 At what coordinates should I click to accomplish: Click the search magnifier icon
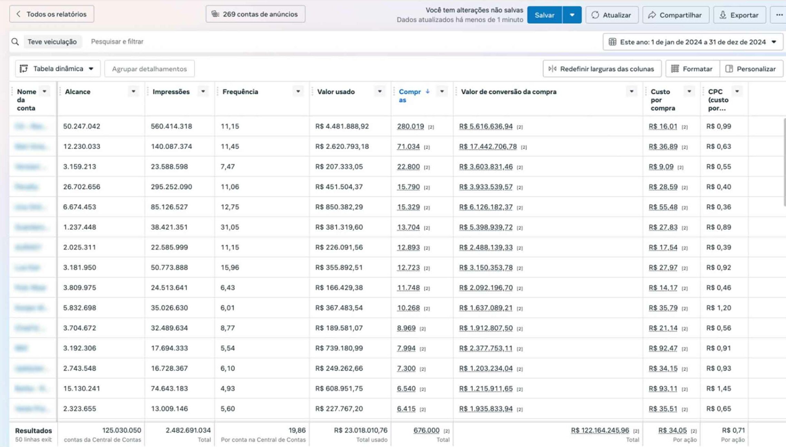coord(15,42)
